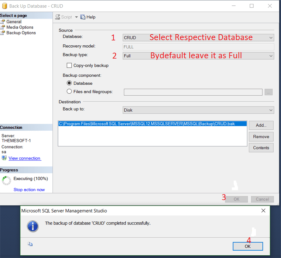The height and width of the screenshot is (258, 281).
Task: Close the Back Up Database window
Action: [x=270, y=6]
